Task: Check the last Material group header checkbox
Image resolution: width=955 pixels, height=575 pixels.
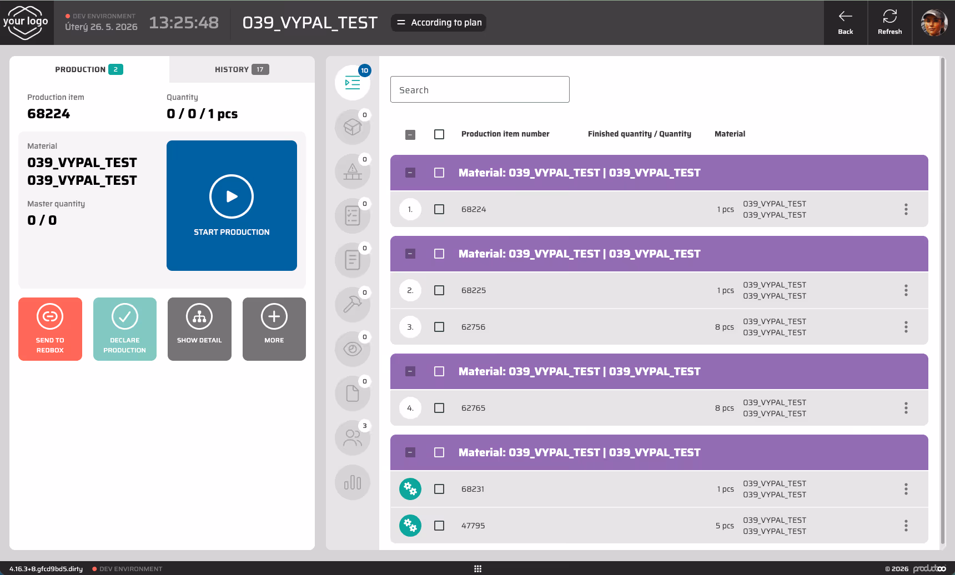Action: pyautogui.click(x=439, y=452)
